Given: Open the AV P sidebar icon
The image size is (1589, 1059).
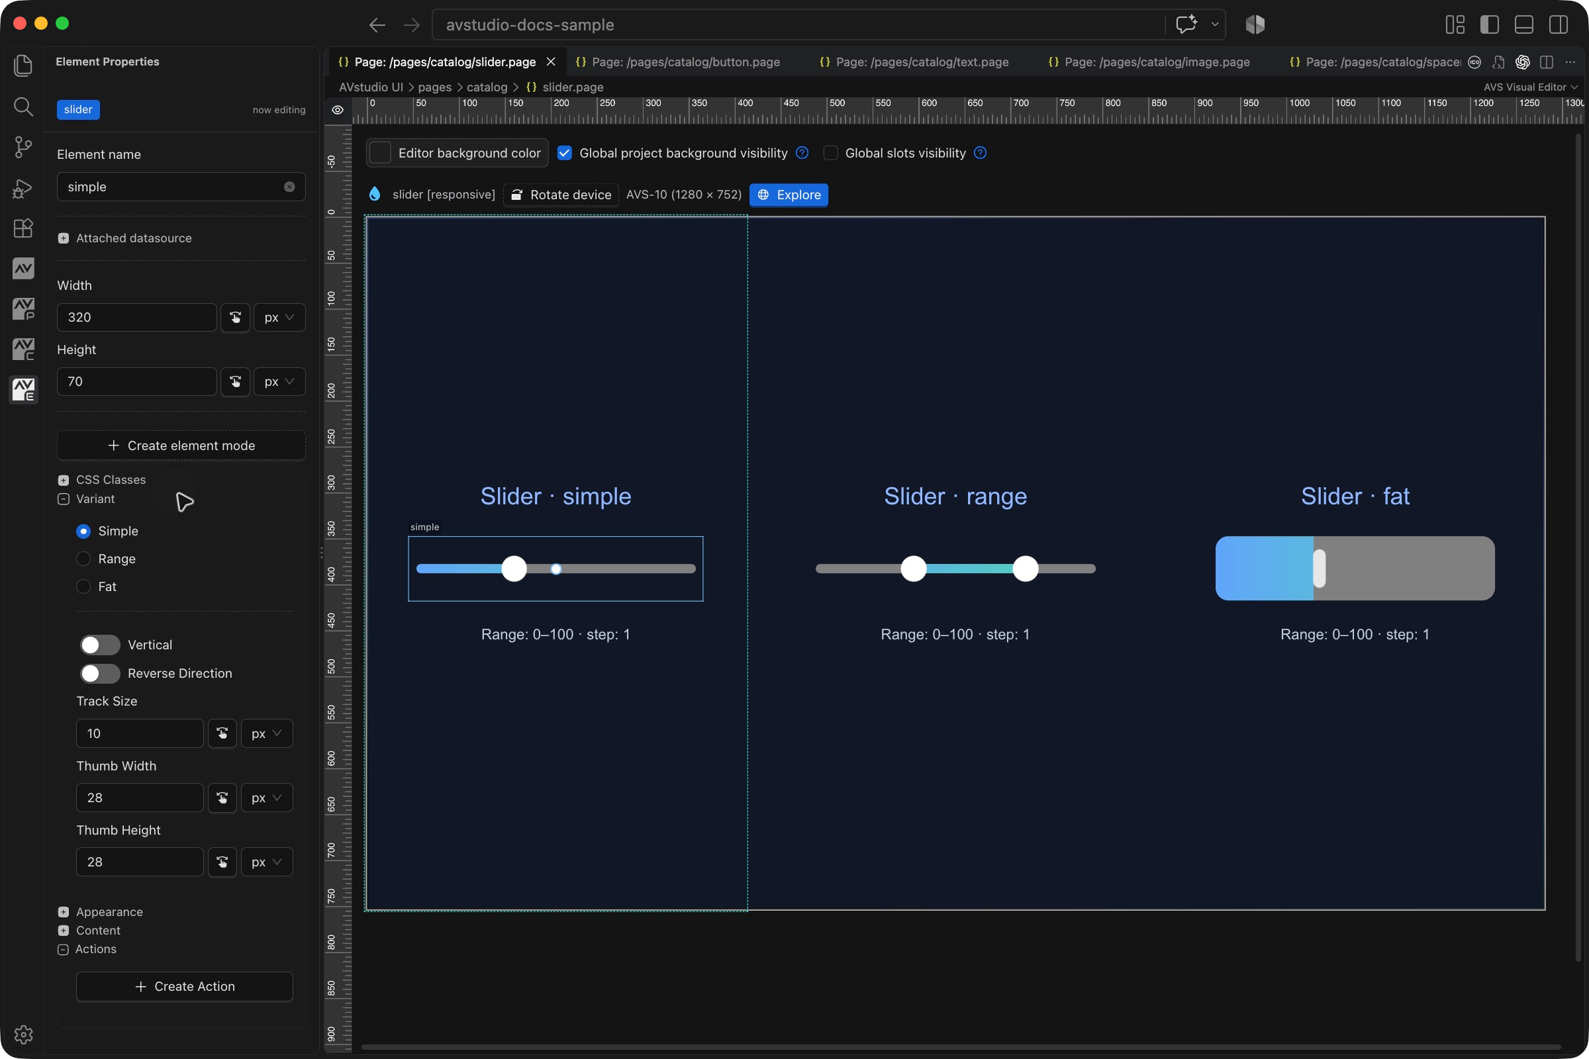Looking at the screenshot, I should (x=23, y=309).
